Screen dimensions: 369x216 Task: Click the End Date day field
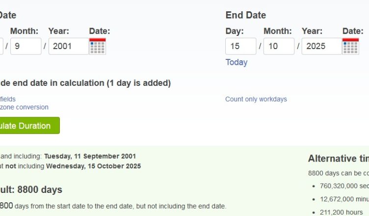[240, 46]
